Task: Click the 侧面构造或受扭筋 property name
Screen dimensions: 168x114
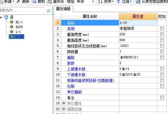Action: [91, 80]
